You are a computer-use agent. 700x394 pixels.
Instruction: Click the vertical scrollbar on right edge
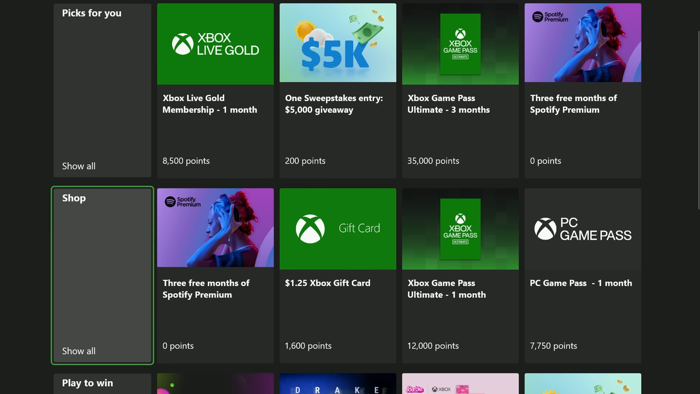click(x=699, y=120)
